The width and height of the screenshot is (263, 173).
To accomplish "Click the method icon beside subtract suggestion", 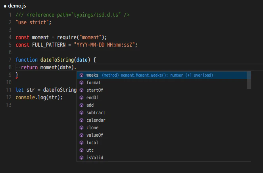I will pos(81,113).
